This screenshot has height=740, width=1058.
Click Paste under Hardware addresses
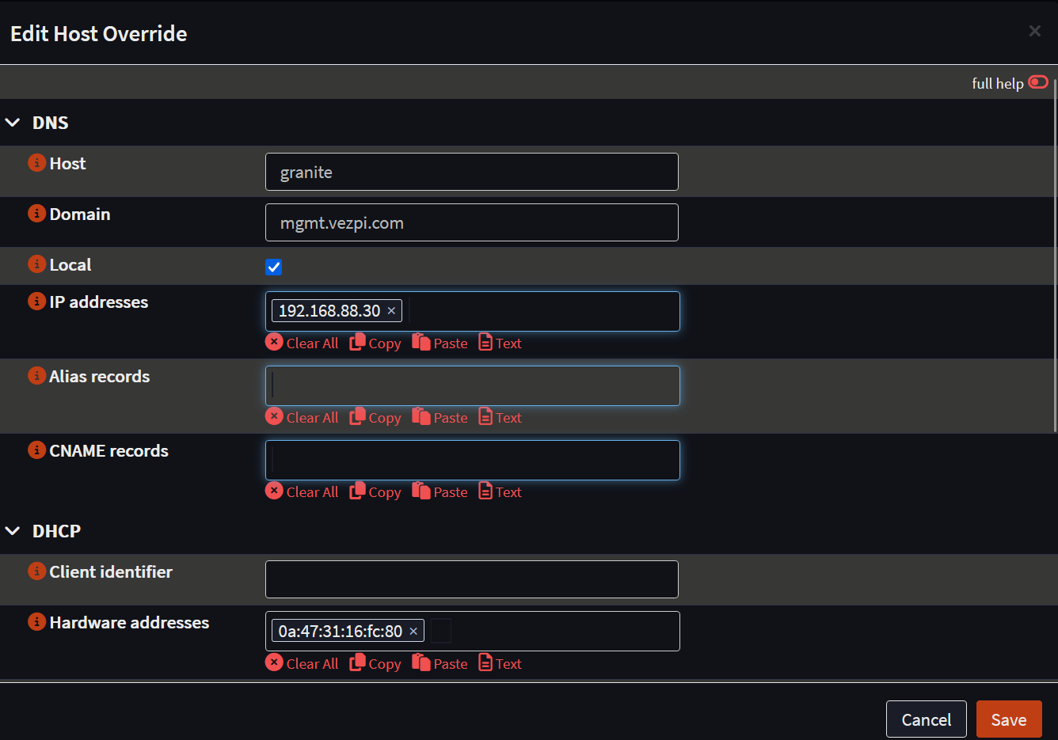[440, 663]
